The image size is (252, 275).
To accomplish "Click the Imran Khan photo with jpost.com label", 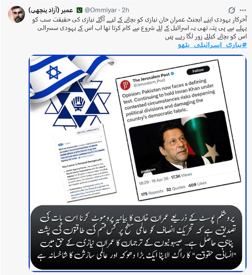I will (x=181, y=144).
